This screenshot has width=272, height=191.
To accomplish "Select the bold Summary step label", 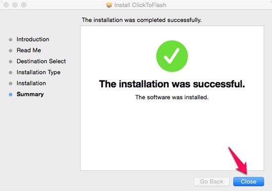I will [x=30, y=94].
